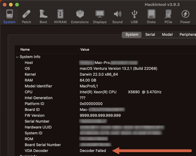Open the Power toolbar section
Screen dimensions: 196x156
(x=185, y=17)
